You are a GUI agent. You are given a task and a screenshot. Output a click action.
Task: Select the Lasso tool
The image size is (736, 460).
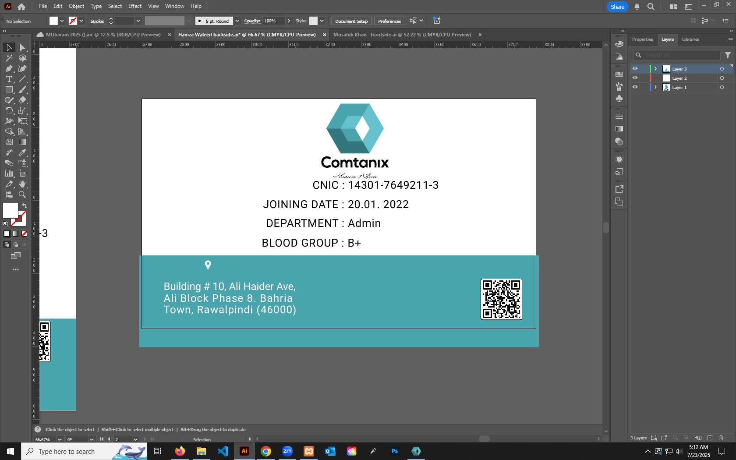click(23, 58)
